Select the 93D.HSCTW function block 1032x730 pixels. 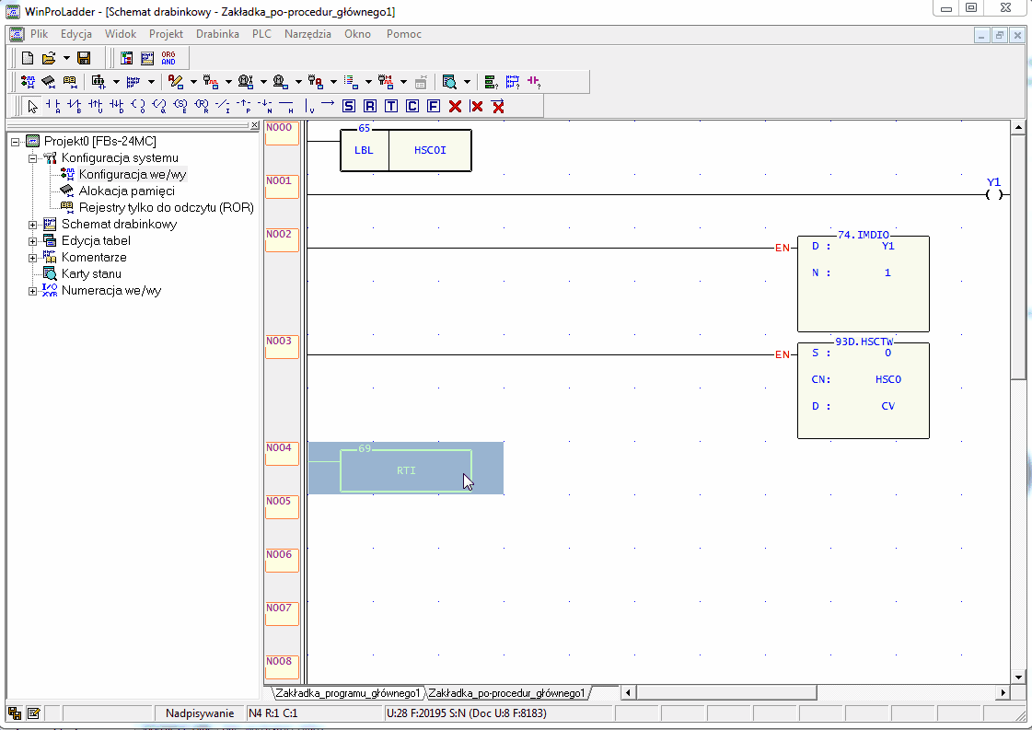pyautogui.click(x=864, y=390)
